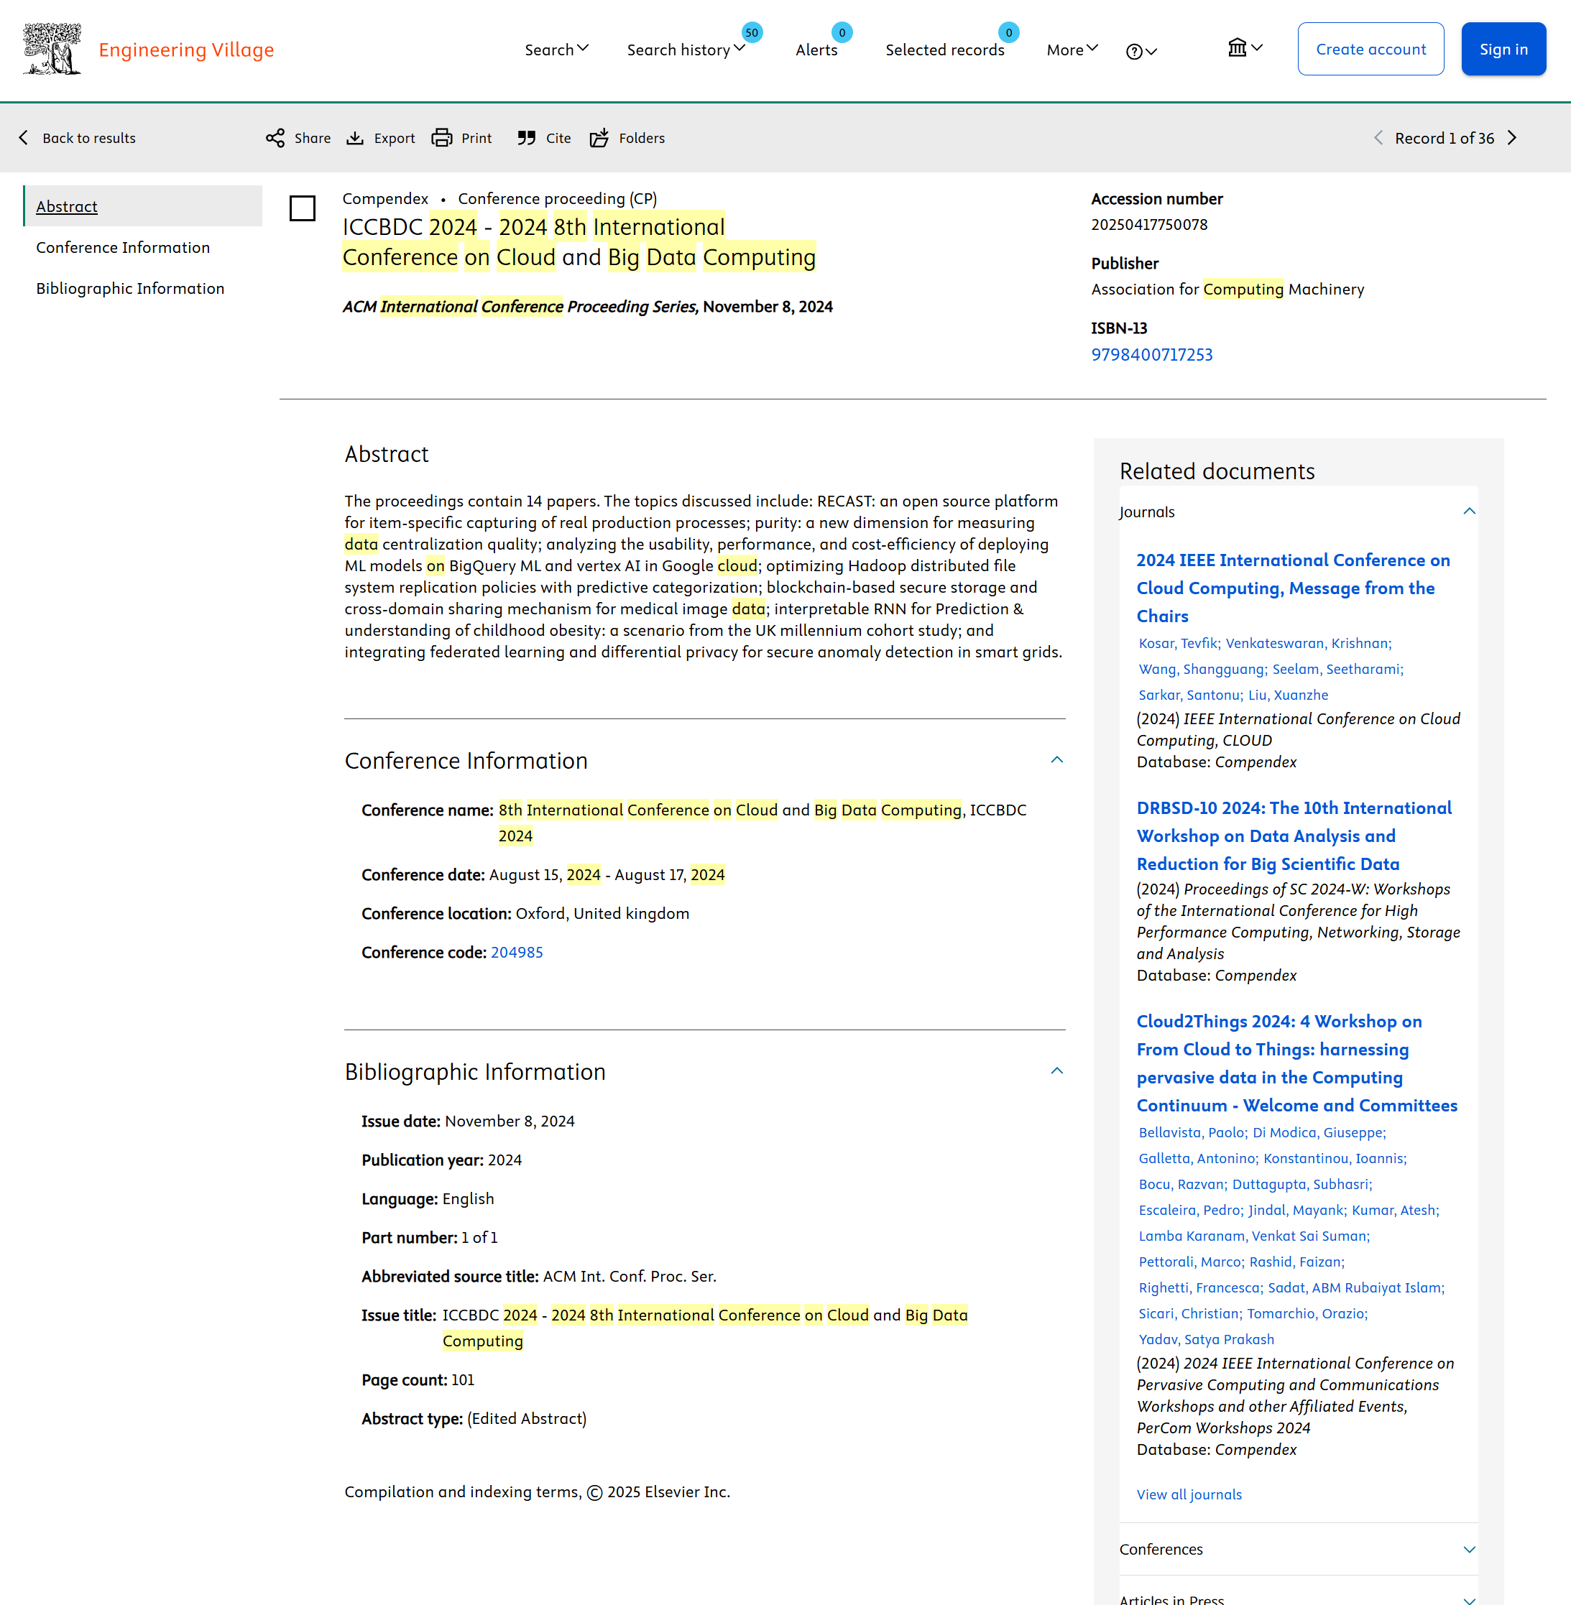Viewport: 1571px width, 1605px height.
Task: Click author Escaleira, Pedro
Action: [1191, 1210]
